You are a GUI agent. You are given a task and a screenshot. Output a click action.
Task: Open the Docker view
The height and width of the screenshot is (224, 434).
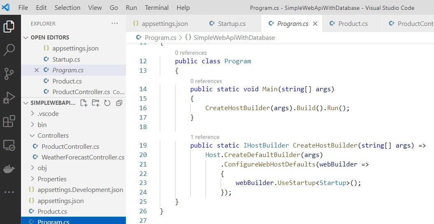pos(9,169)
